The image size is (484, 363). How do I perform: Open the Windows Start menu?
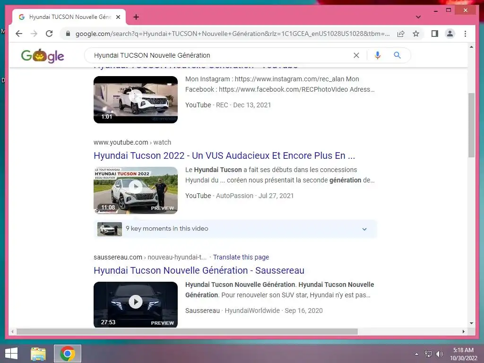click(x=11, y=354)
